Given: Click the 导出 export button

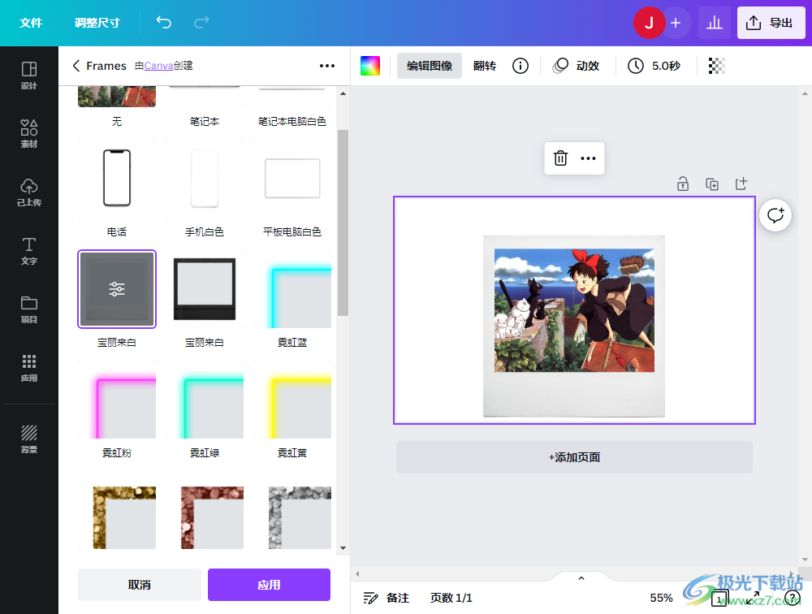Looking at the screenshot, I should tap(771, 23).
